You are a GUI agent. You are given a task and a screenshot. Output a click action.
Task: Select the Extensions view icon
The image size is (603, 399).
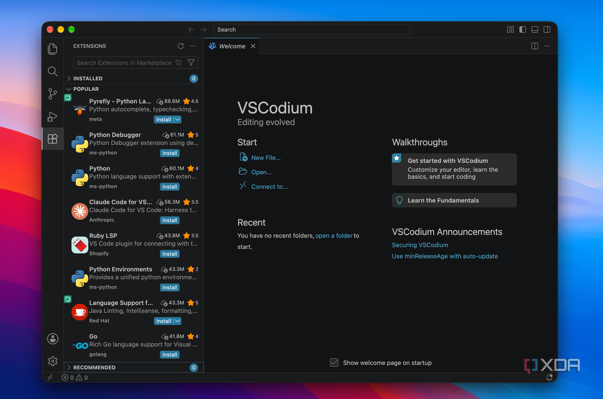tap(53, 139)
